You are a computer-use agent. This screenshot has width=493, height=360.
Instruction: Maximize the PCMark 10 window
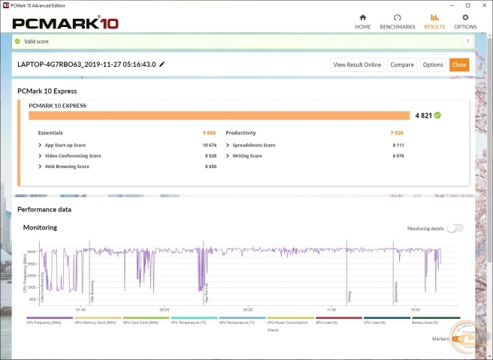click(x=468, y=5)
